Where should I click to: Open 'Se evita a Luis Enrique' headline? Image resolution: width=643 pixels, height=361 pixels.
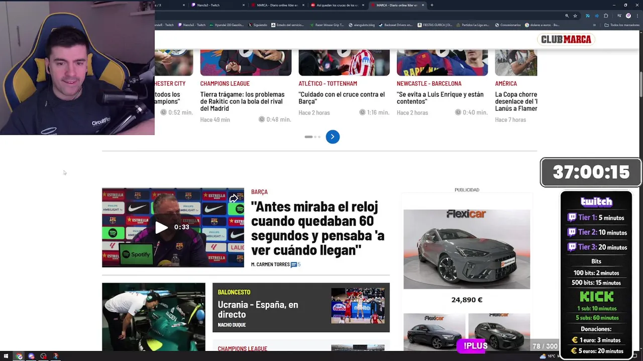(x=440, y=98)
